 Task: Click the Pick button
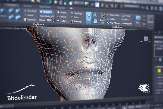pos(138,19)
